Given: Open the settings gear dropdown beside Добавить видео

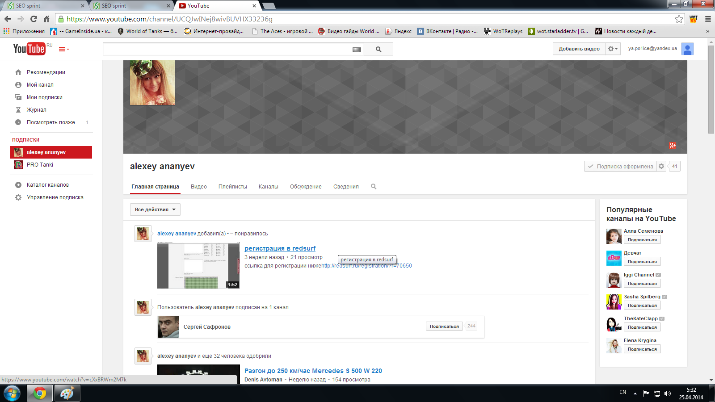Looking at the screenshot, I should [613, 49].
